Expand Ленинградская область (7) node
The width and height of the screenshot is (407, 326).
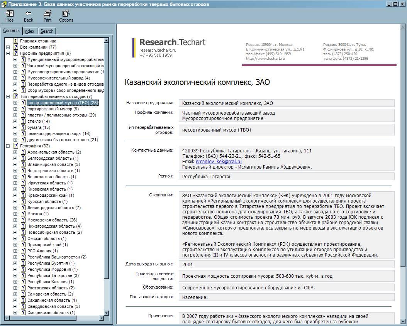[x=15, y=208]
